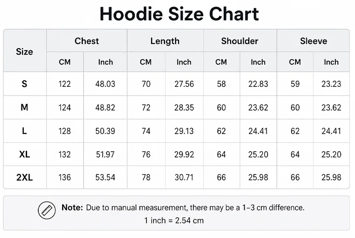The width and height of the screenshot is (355, 238).
Task: Select the XL size row label
Action: click(x=24, y=154)
